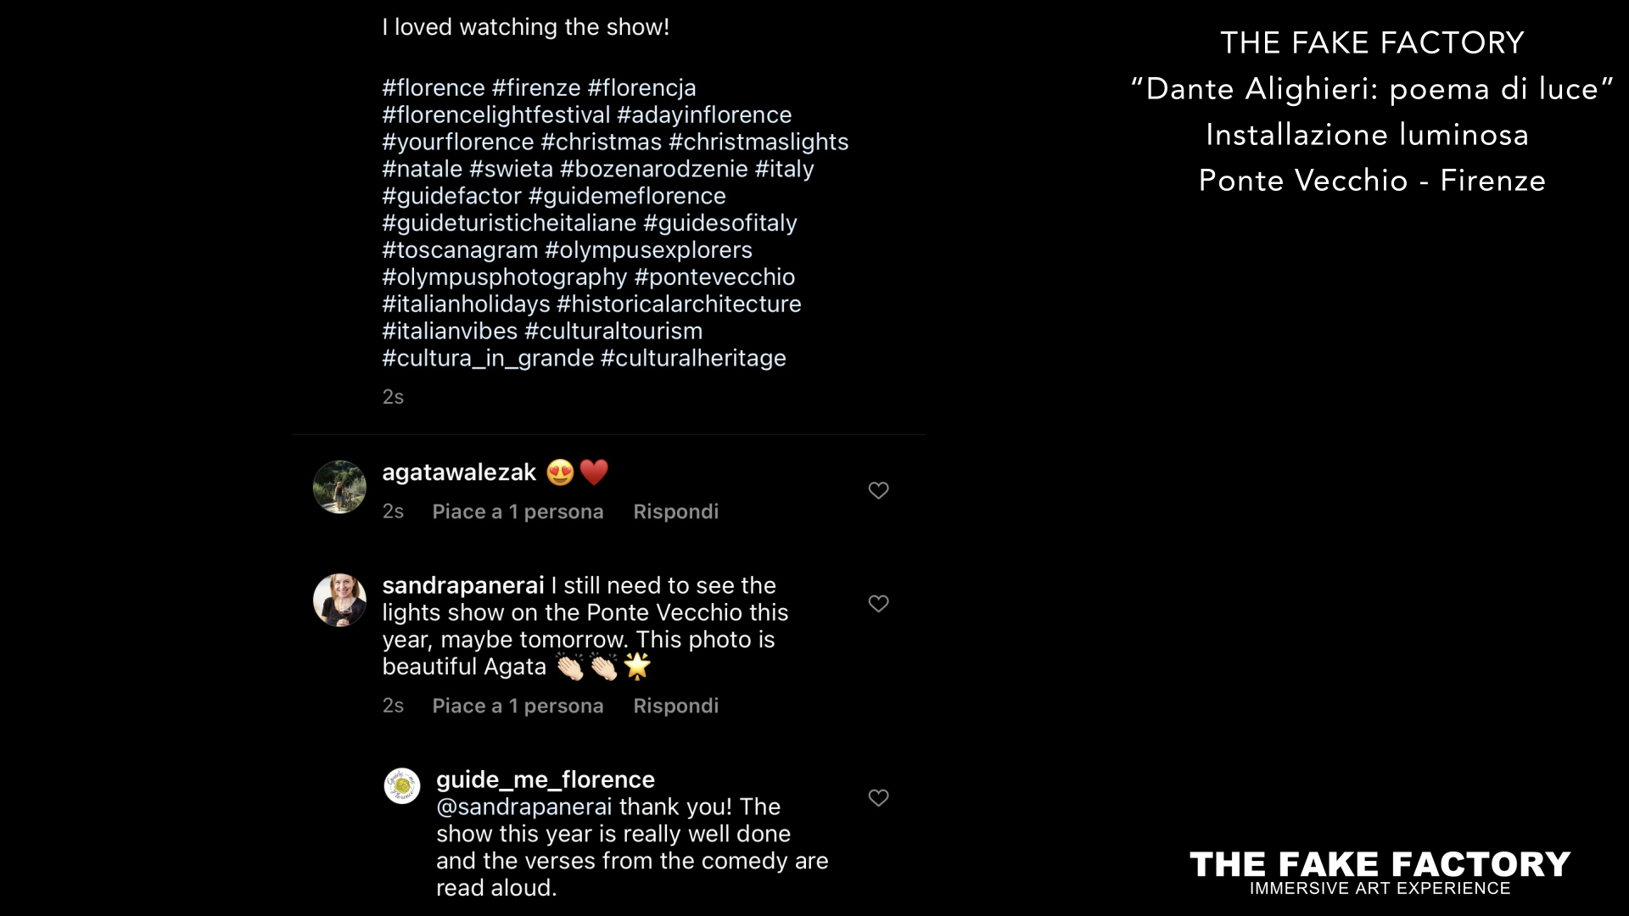Click The Fake Factory logo
This screenshot has height=916, width=1629.
pos(1380,872)
